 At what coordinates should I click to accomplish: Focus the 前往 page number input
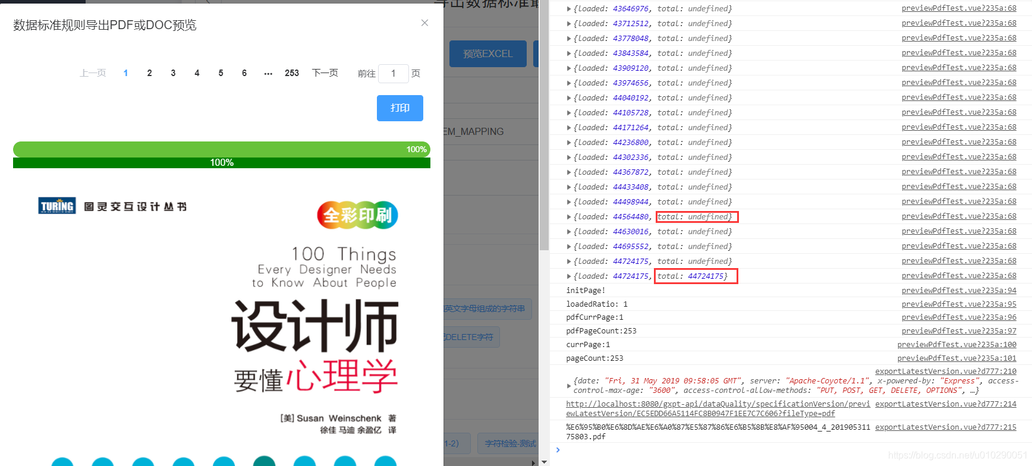[393, 73]
